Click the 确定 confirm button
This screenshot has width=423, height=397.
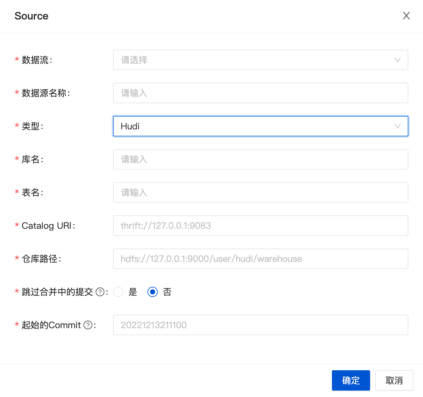click(x=351, y=380)
